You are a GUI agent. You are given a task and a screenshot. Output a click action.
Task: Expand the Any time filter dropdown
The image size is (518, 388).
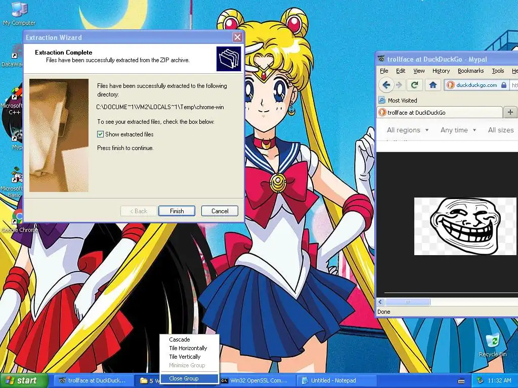[458, 130]
